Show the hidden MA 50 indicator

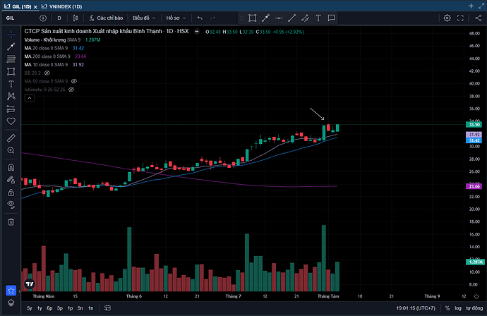[x=74, y=81]
